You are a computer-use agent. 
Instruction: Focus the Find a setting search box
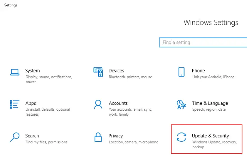[203, 43]
